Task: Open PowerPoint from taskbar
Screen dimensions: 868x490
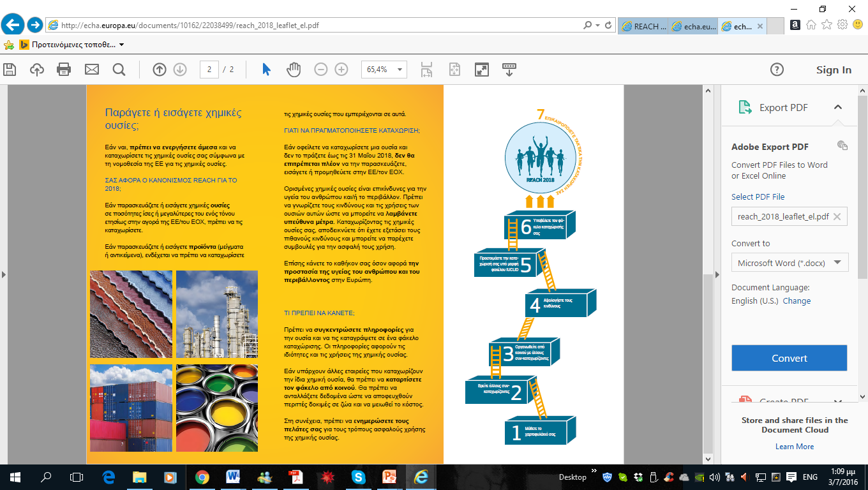Action: [389, 477]
